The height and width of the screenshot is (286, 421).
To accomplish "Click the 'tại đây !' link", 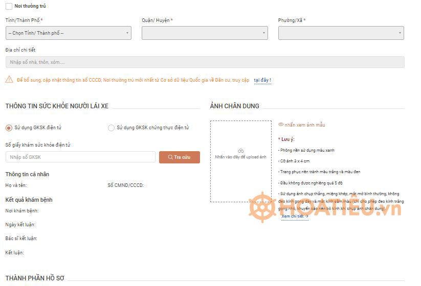I will [x=262, y=80].
